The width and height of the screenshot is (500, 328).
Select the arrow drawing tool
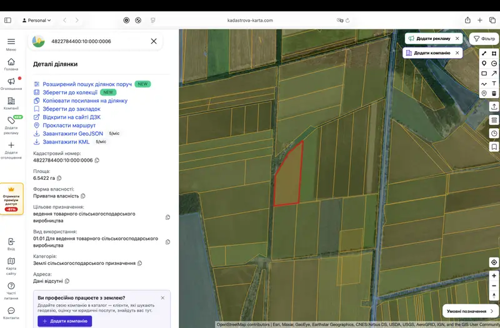coord(494,73)
